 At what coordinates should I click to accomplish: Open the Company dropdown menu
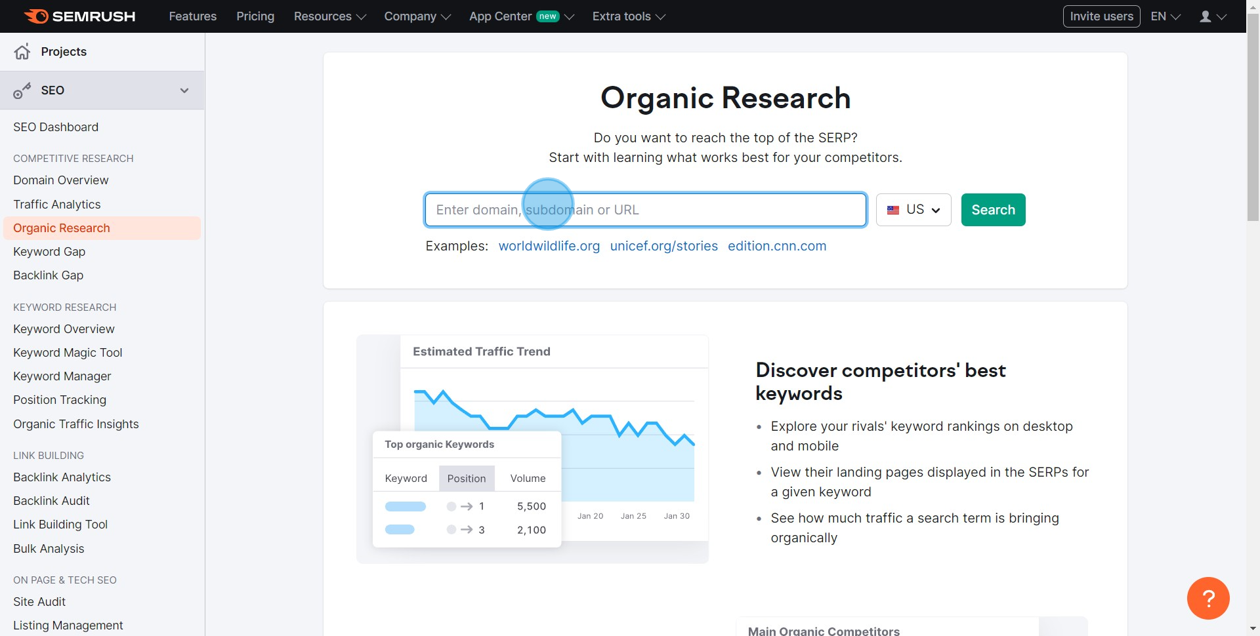coord(417,16)
